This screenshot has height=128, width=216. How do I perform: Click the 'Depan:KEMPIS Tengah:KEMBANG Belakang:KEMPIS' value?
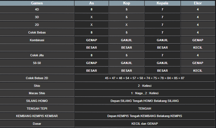pos(145,116)
